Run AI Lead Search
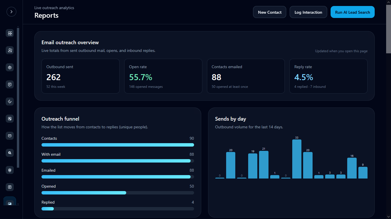Image resolution: width=391 pixels, height=219 pixels. coord(353,12)
